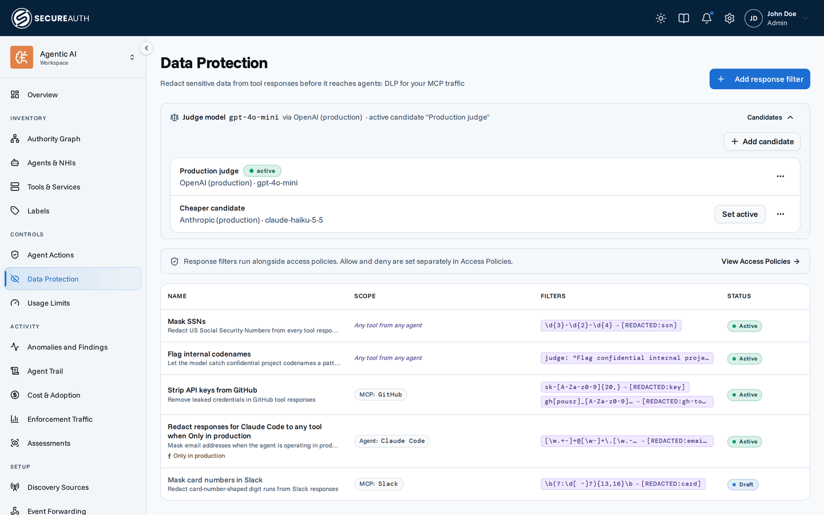Open the Flag internal codenames filter
824x515 pixels.
485,358
